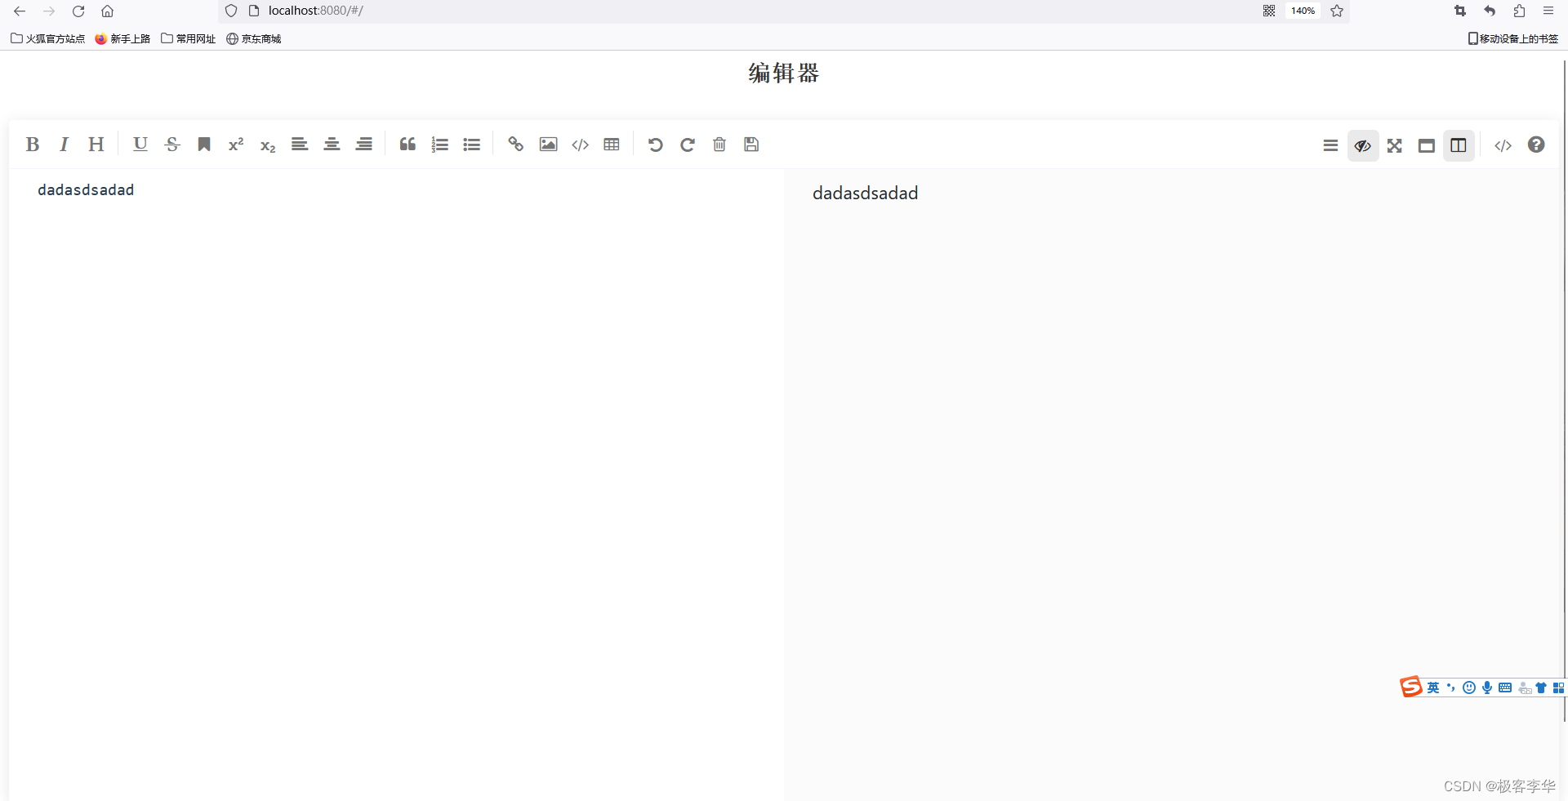The image size is (1568, 801).
Task: Go back in the browser
Action: point(20,11)
